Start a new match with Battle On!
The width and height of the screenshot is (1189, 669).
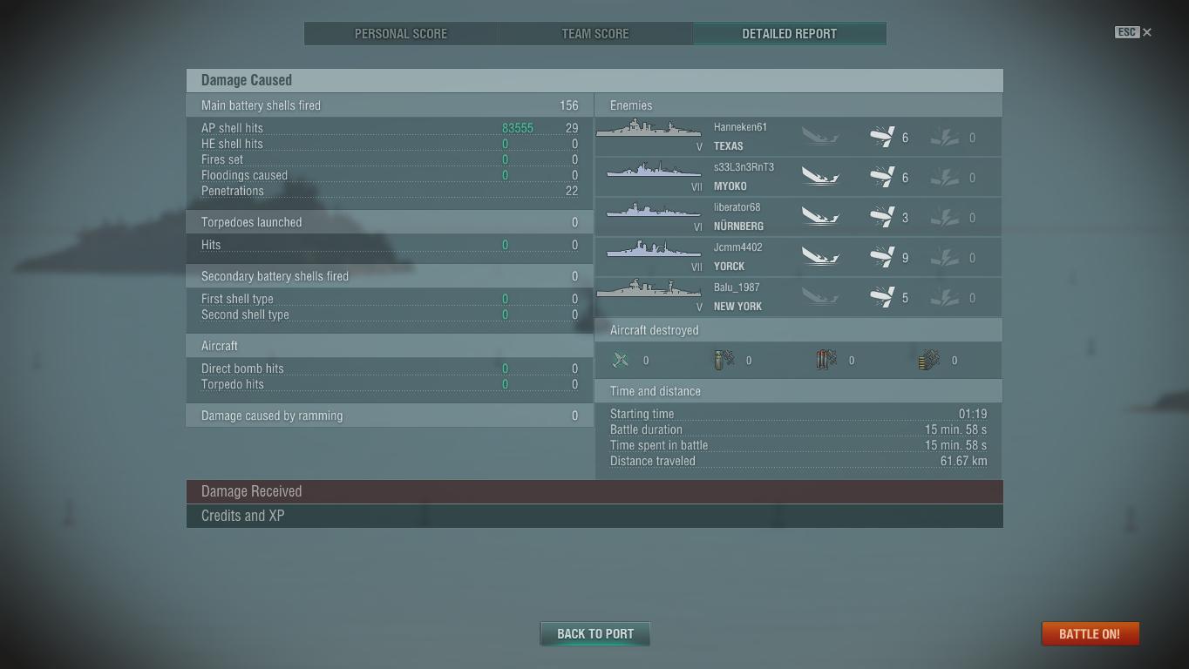tap(1090, 634)
